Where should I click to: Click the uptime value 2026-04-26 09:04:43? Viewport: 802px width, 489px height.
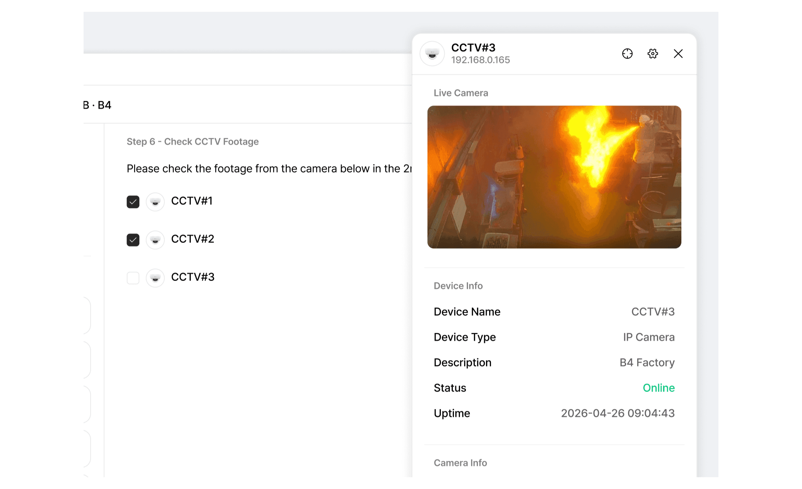click(x=618, y=413)
